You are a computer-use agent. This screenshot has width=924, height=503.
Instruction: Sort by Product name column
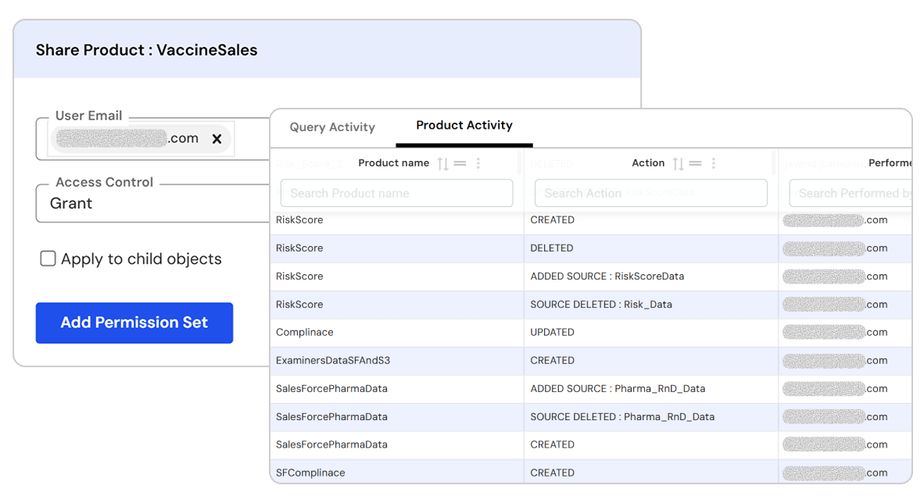442,163
